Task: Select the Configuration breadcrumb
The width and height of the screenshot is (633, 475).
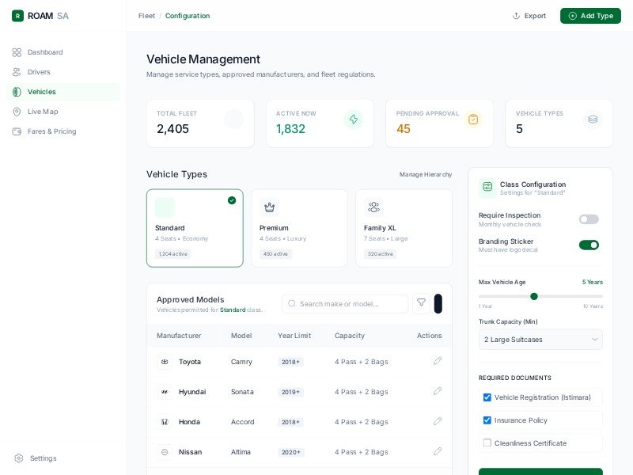Action: tap(188, 16)
